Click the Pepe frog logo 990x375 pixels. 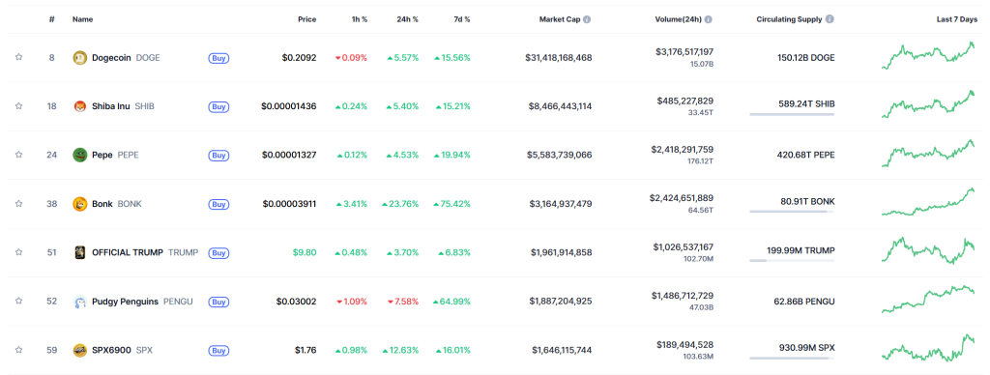[79, 155]
